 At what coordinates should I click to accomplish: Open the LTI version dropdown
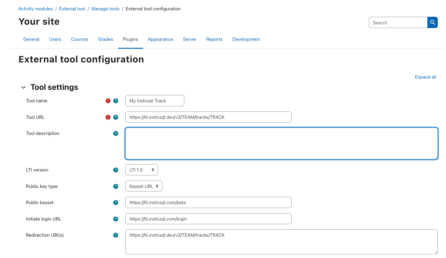pyautogui.click(x=142, y=170)
